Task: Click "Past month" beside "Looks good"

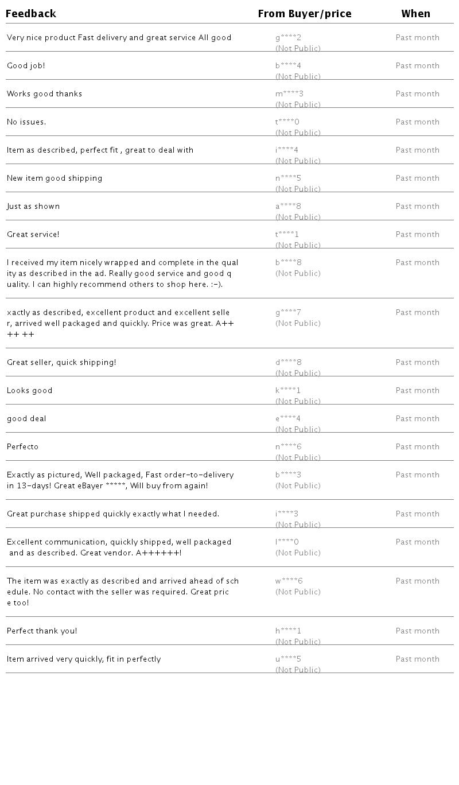Action: (x=417, y=391)
